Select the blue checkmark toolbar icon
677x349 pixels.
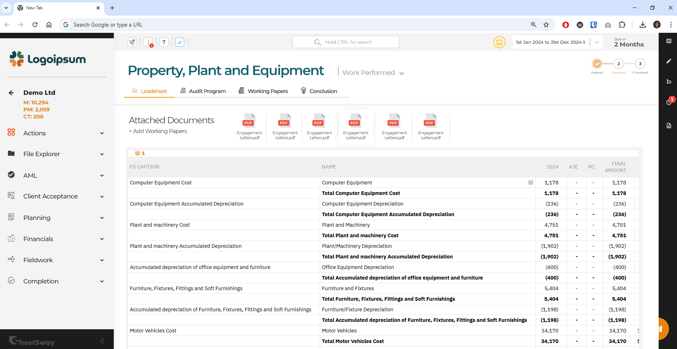coord(179,42)
